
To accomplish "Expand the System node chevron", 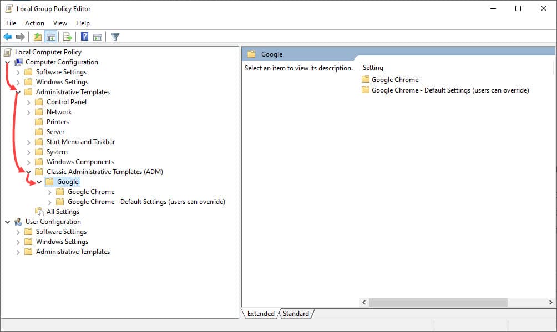I will pos(29,152).
